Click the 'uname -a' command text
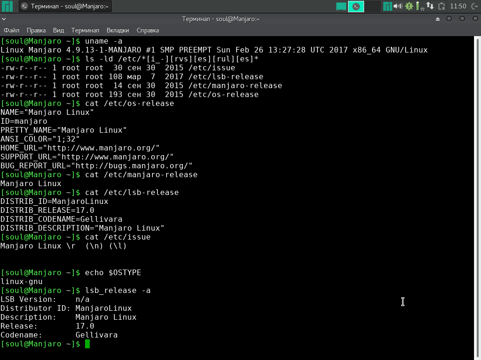The height and width of the screenshot is (360, 481). point(104,41)
